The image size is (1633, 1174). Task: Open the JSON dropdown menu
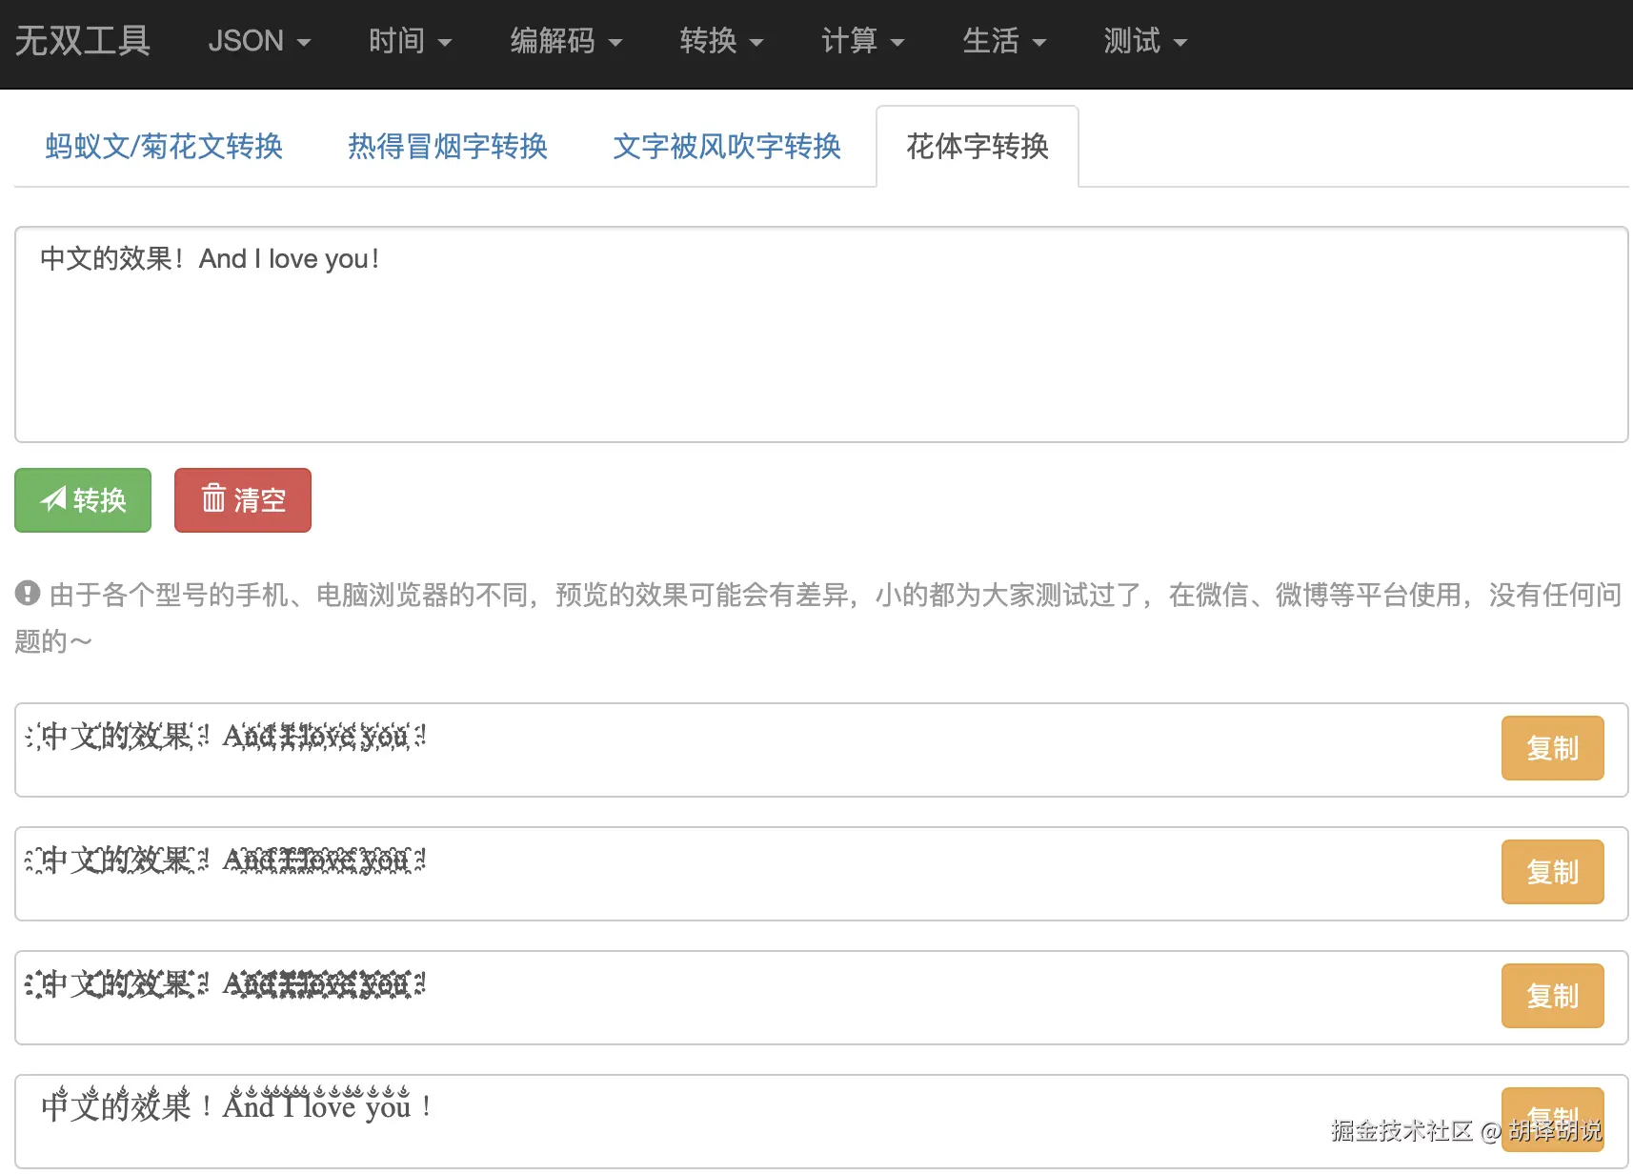coord(259,41)
